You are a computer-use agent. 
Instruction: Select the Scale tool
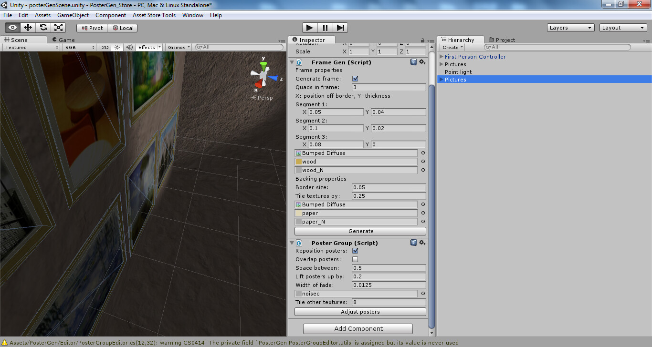(58, 27)
